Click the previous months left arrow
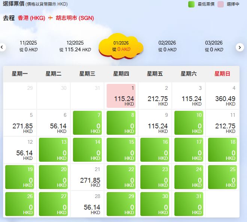The height and width of the screenshot is (222, 247). pos(3,47)
